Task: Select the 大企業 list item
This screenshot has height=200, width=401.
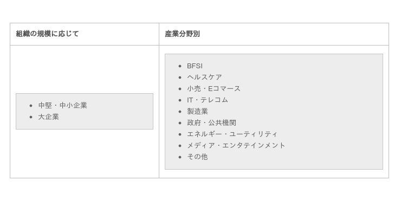Action: pos(49,117)
